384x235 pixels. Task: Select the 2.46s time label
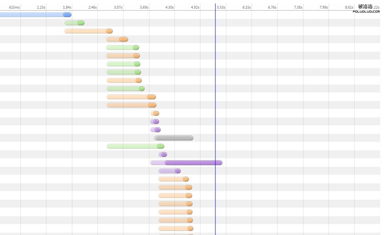point(93,7)
